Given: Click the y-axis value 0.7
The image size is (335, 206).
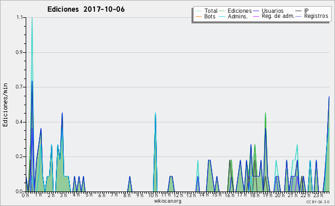Looking at the screenshot, I should point(20,87).
